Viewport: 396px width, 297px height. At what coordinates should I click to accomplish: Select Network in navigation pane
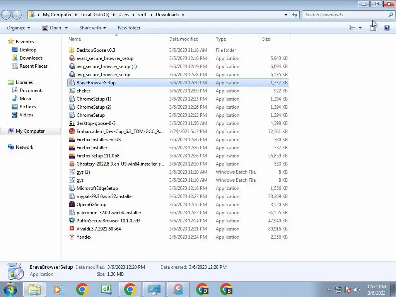pos(24,147)
